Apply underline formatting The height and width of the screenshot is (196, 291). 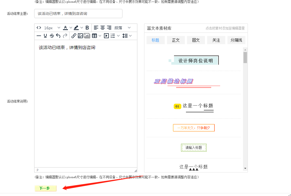point(45,36)
